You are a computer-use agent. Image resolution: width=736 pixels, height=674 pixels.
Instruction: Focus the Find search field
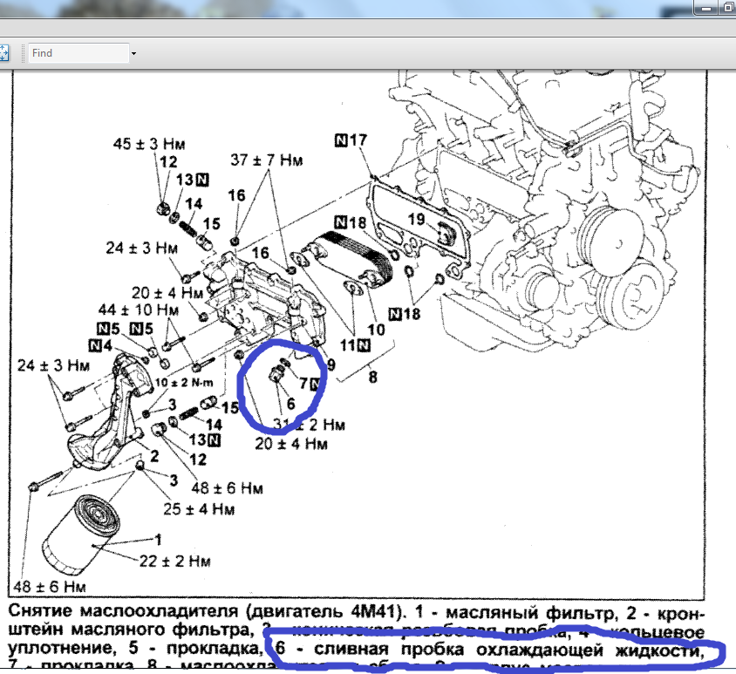(x=78, y=53)
